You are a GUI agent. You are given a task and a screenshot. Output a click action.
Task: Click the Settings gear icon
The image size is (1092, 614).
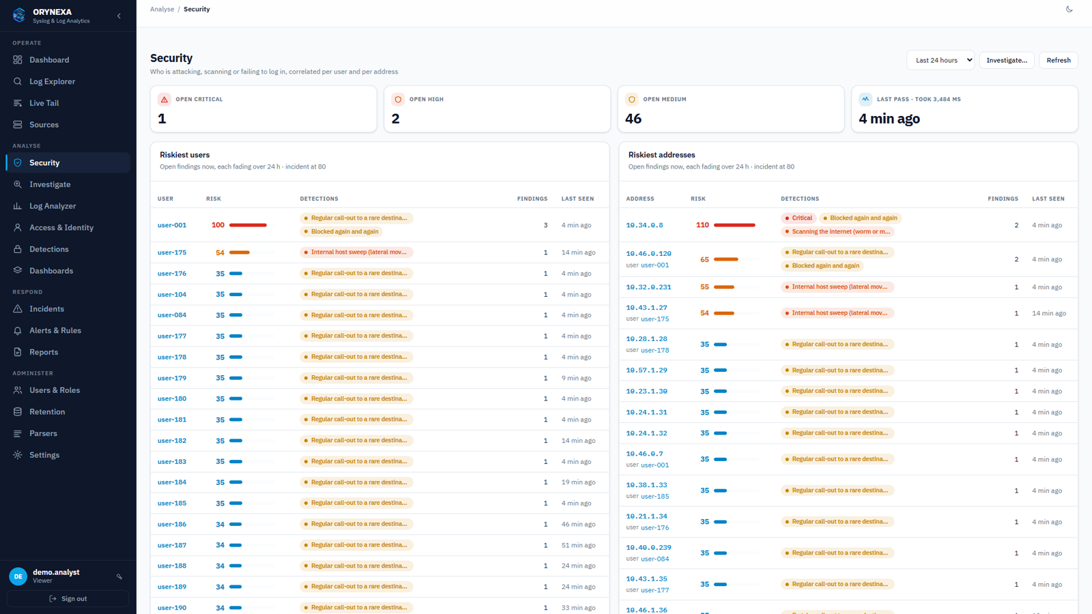coord(18,455)
